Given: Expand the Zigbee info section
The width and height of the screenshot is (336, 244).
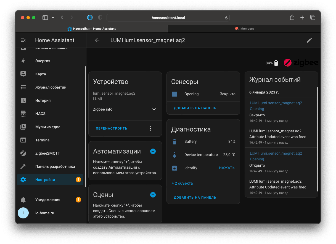Looking at the screenshot, I should pos(154,109).
